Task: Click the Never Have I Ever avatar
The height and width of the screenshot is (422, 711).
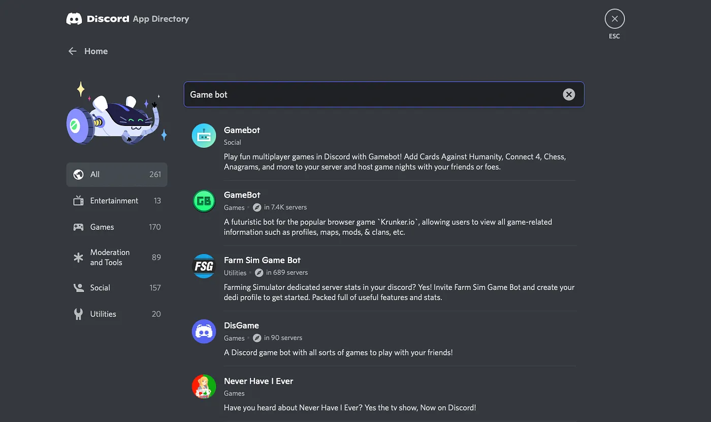Action: [204, 387]
